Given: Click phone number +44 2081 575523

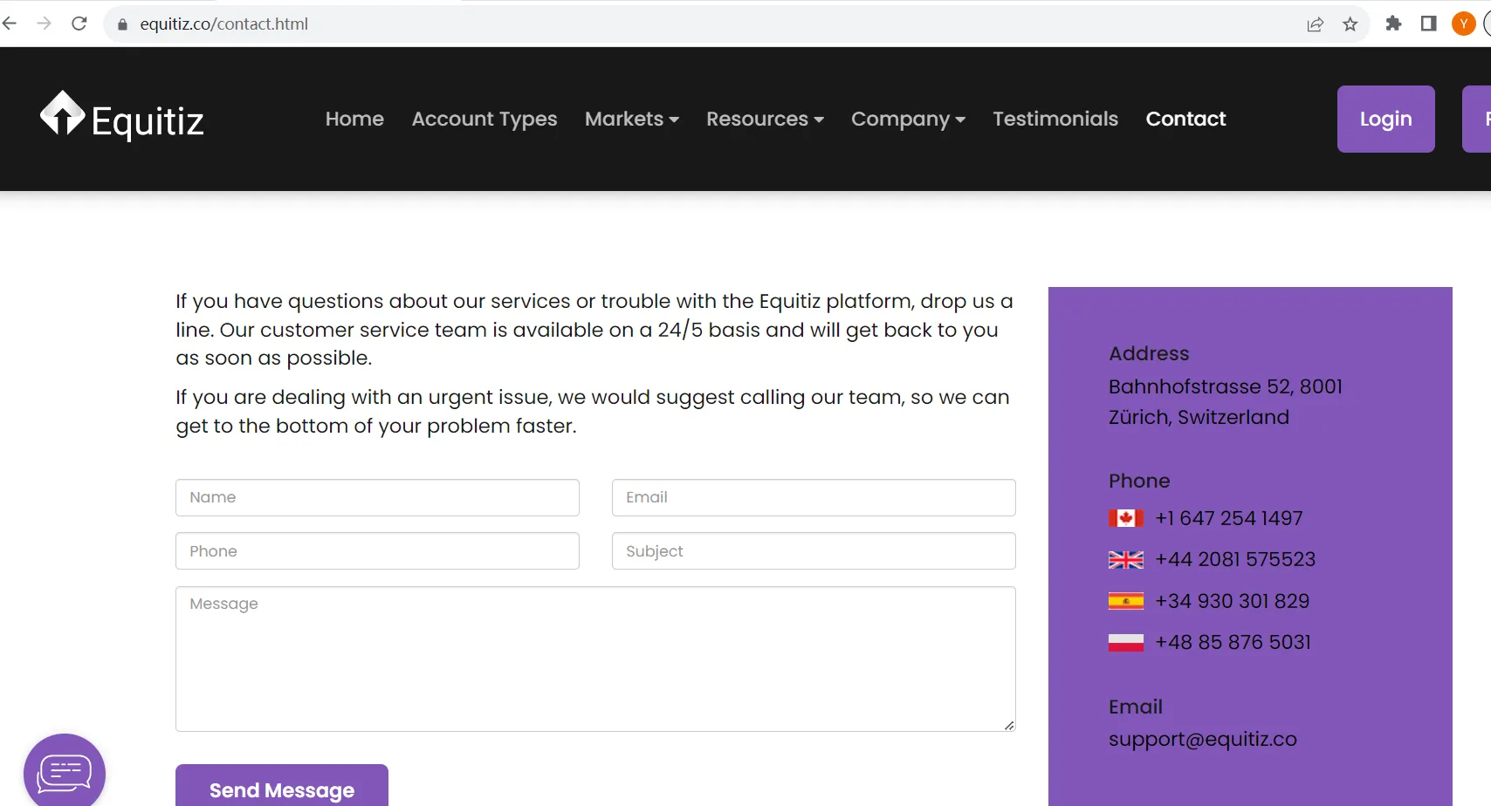Looking at the screenshot, I should pyautogui.click(x=1235, y=559).
